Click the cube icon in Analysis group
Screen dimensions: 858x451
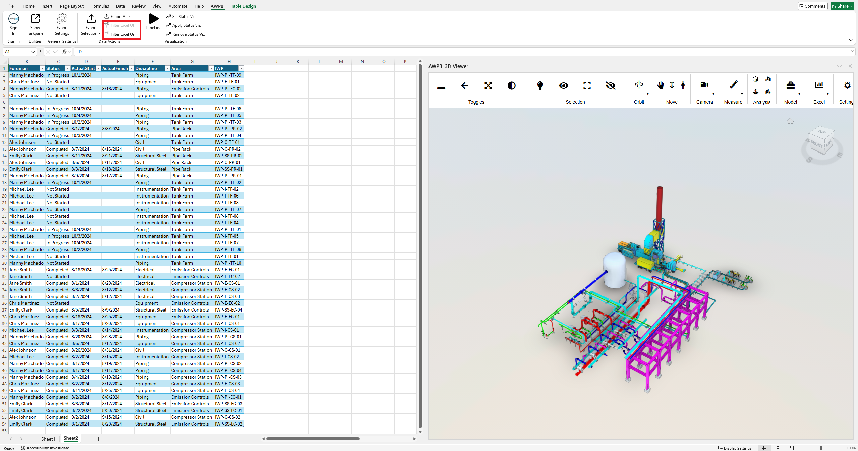click(x=755, y=79)
